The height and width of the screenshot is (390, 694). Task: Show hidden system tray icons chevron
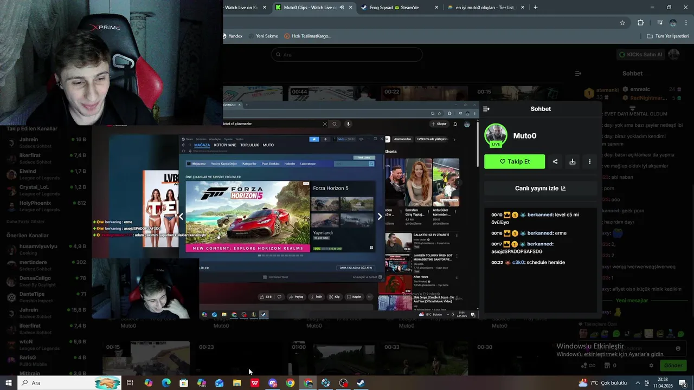coord(638,383)
